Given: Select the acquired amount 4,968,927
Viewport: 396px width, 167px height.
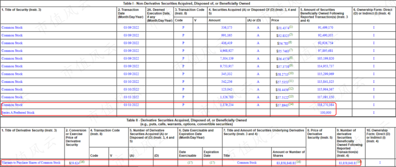Looking at the screenshot, I should coord(227,51).
